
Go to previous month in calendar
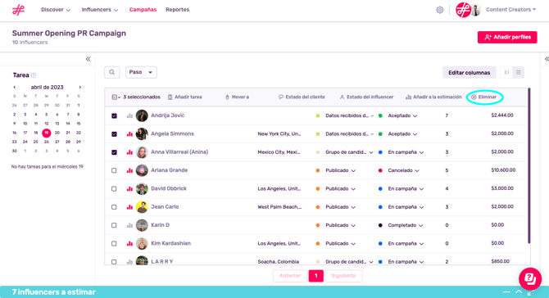[15, 87]
